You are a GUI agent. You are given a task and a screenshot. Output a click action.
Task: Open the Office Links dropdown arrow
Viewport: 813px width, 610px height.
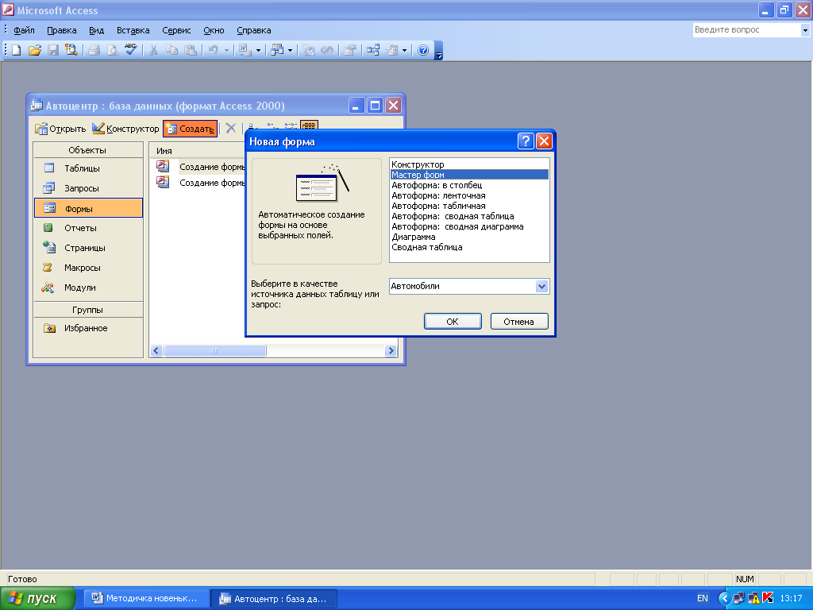258,50
